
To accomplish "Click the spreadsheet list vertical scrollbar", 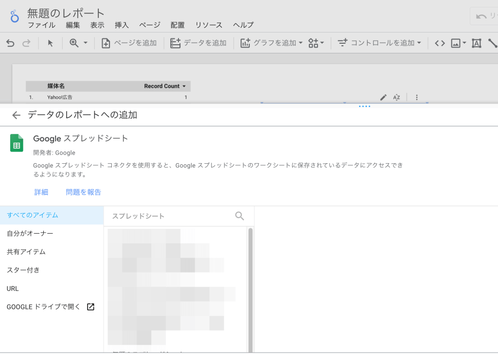I will click(250, 290).
